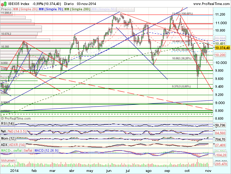Toggle the faded VNP indicator label
The width and height of the screenshot is (231, 174).
[125, 9]
